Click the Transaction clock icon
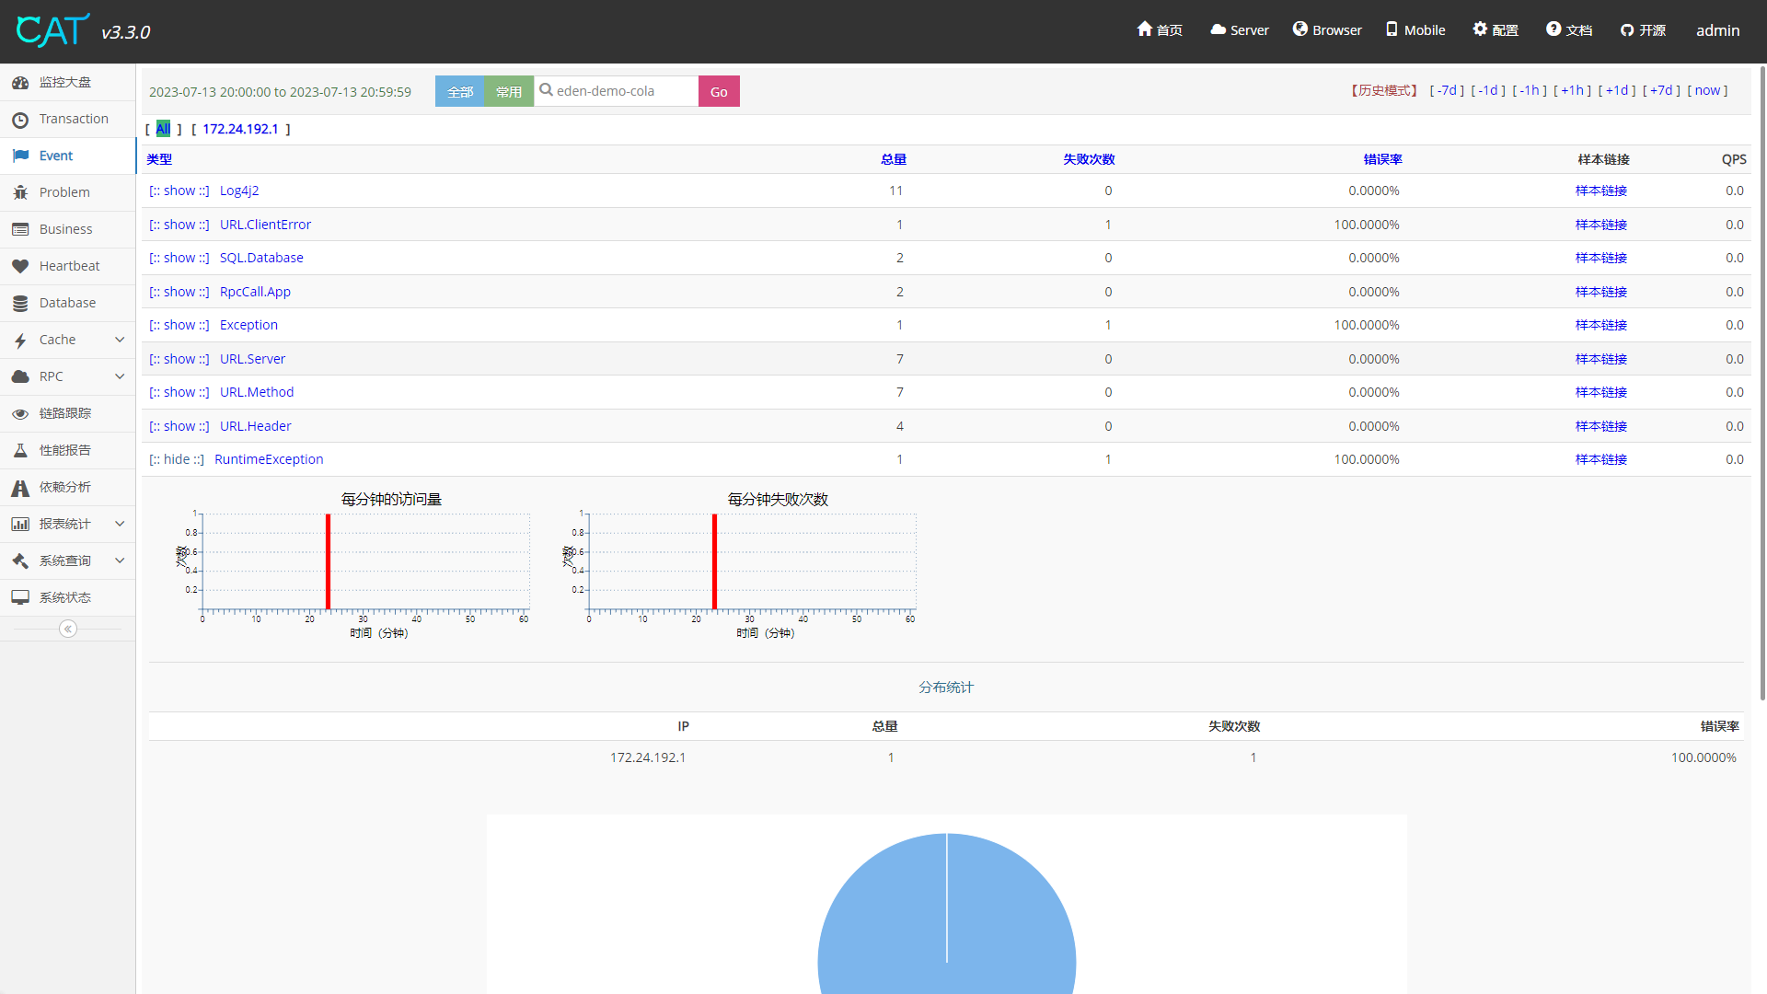 (20, 120)
